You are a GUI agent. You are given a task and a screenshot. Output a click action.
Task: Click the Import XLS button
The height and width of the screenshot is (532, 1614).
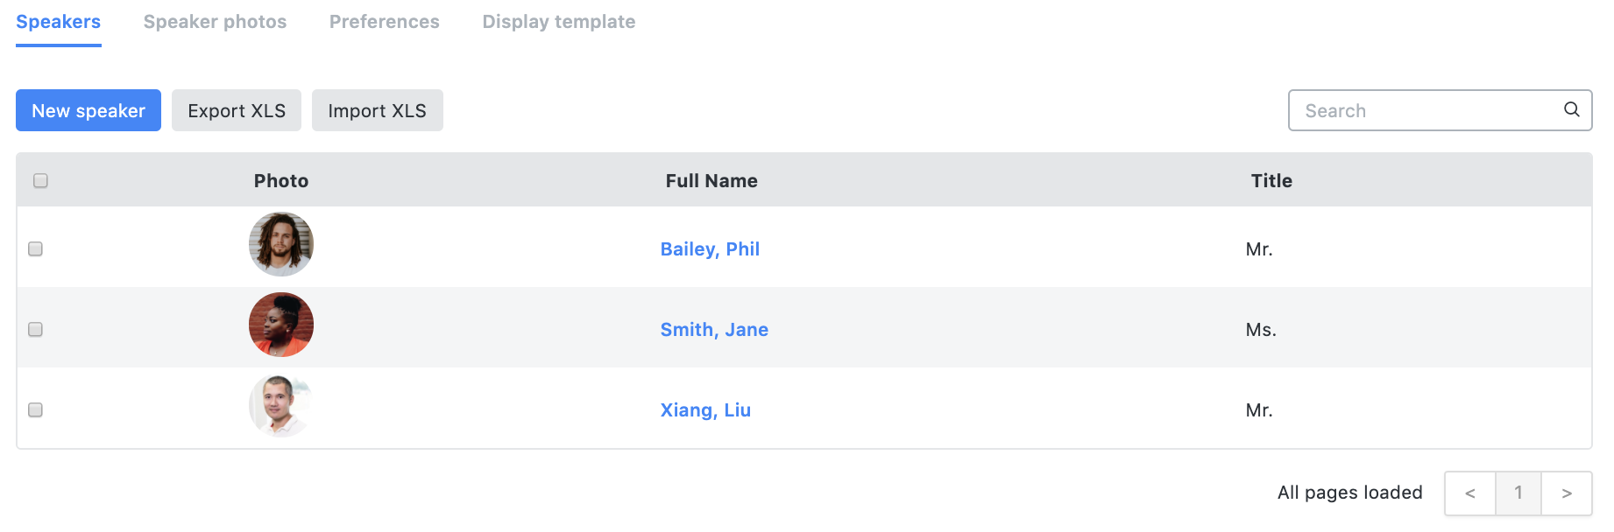click(378, 110)
